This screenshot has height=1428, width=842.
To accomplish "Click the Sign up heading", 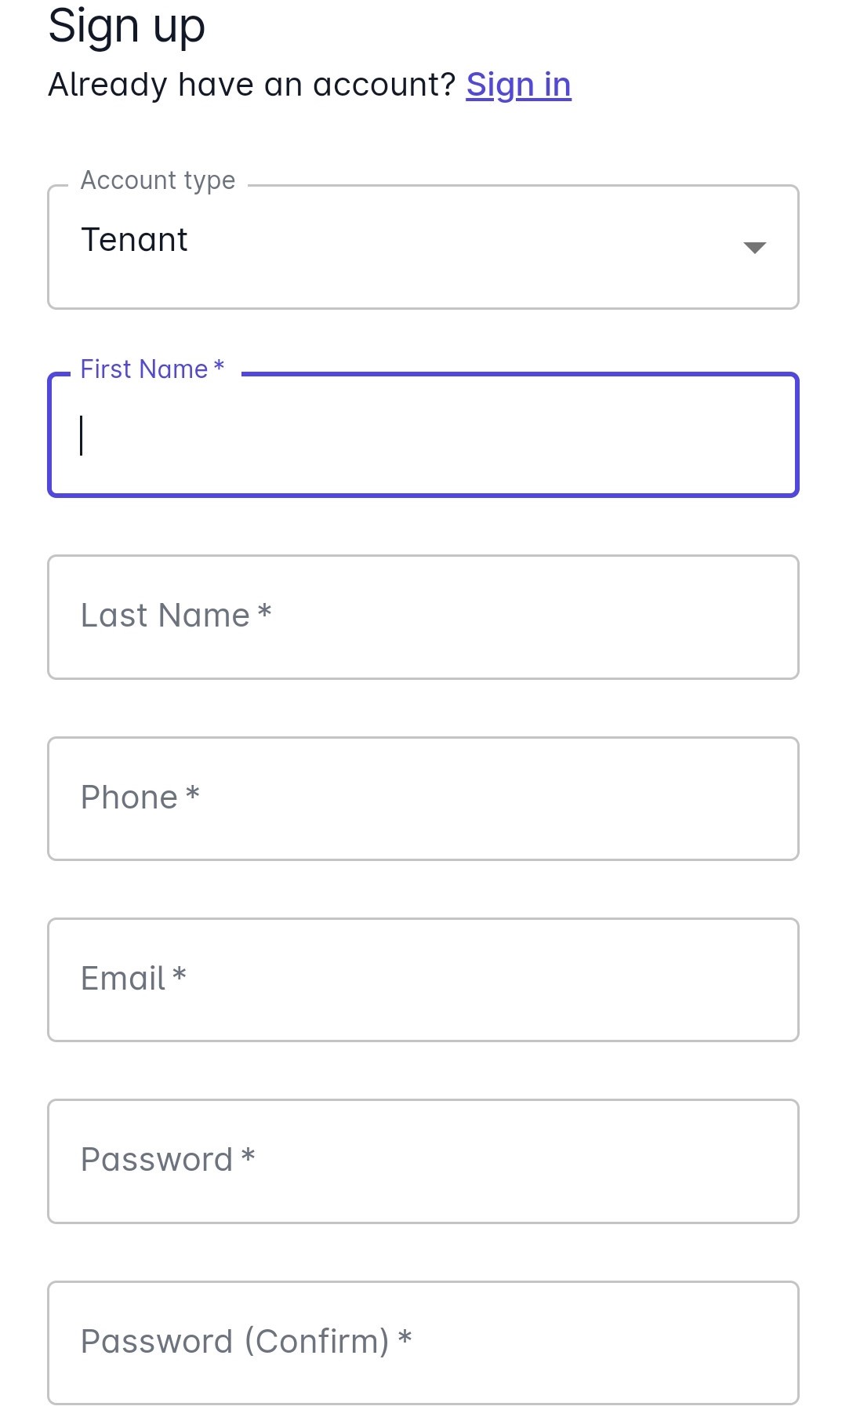I will [126, 27].
